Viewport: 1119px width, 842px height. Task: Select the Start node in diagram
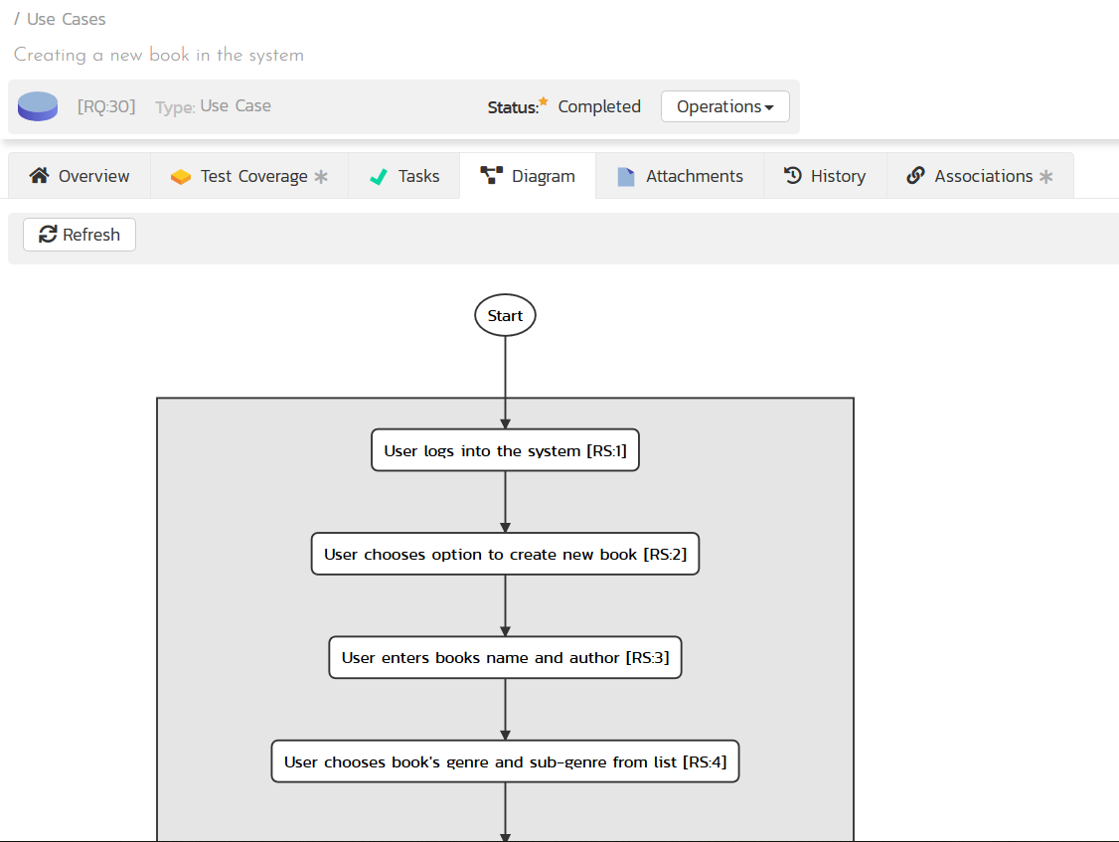click(505, 316)
